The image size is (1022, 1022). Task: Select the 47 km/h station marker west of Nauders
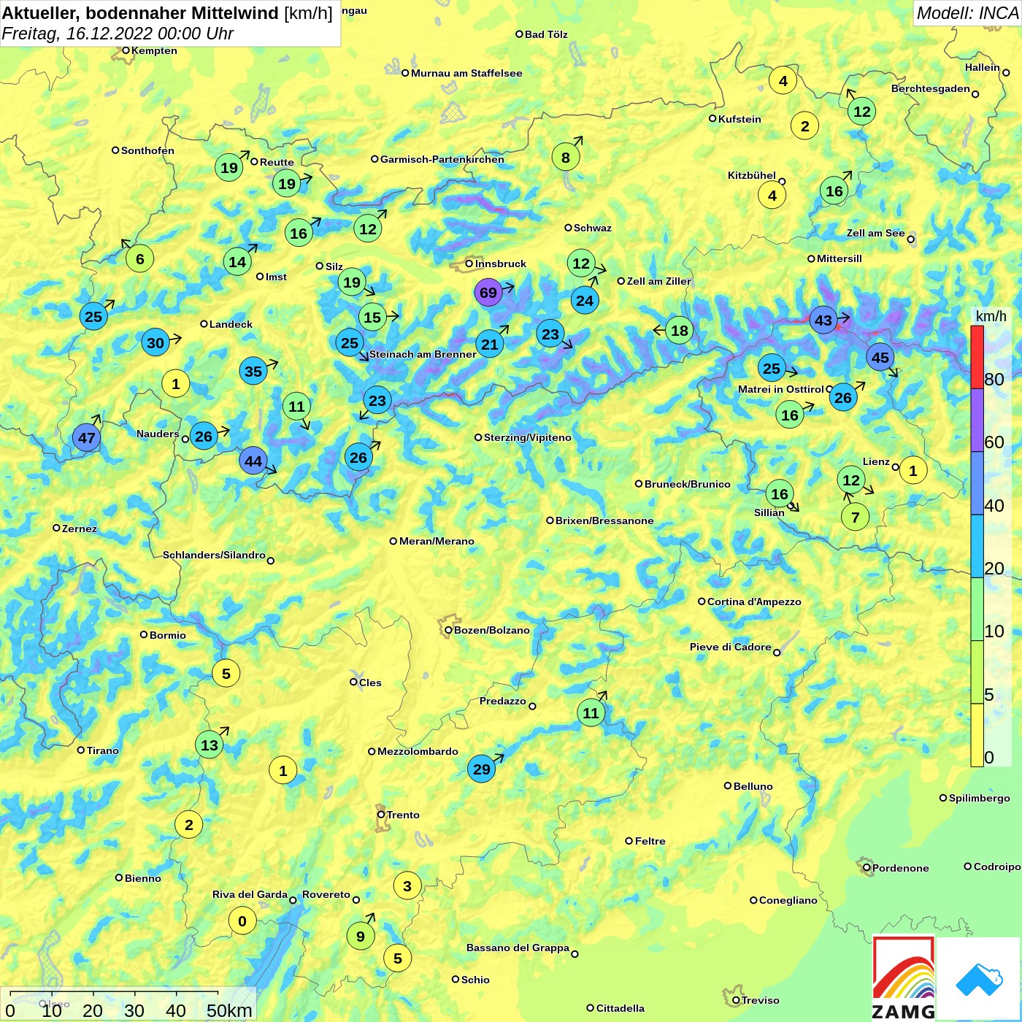(87, 438)
